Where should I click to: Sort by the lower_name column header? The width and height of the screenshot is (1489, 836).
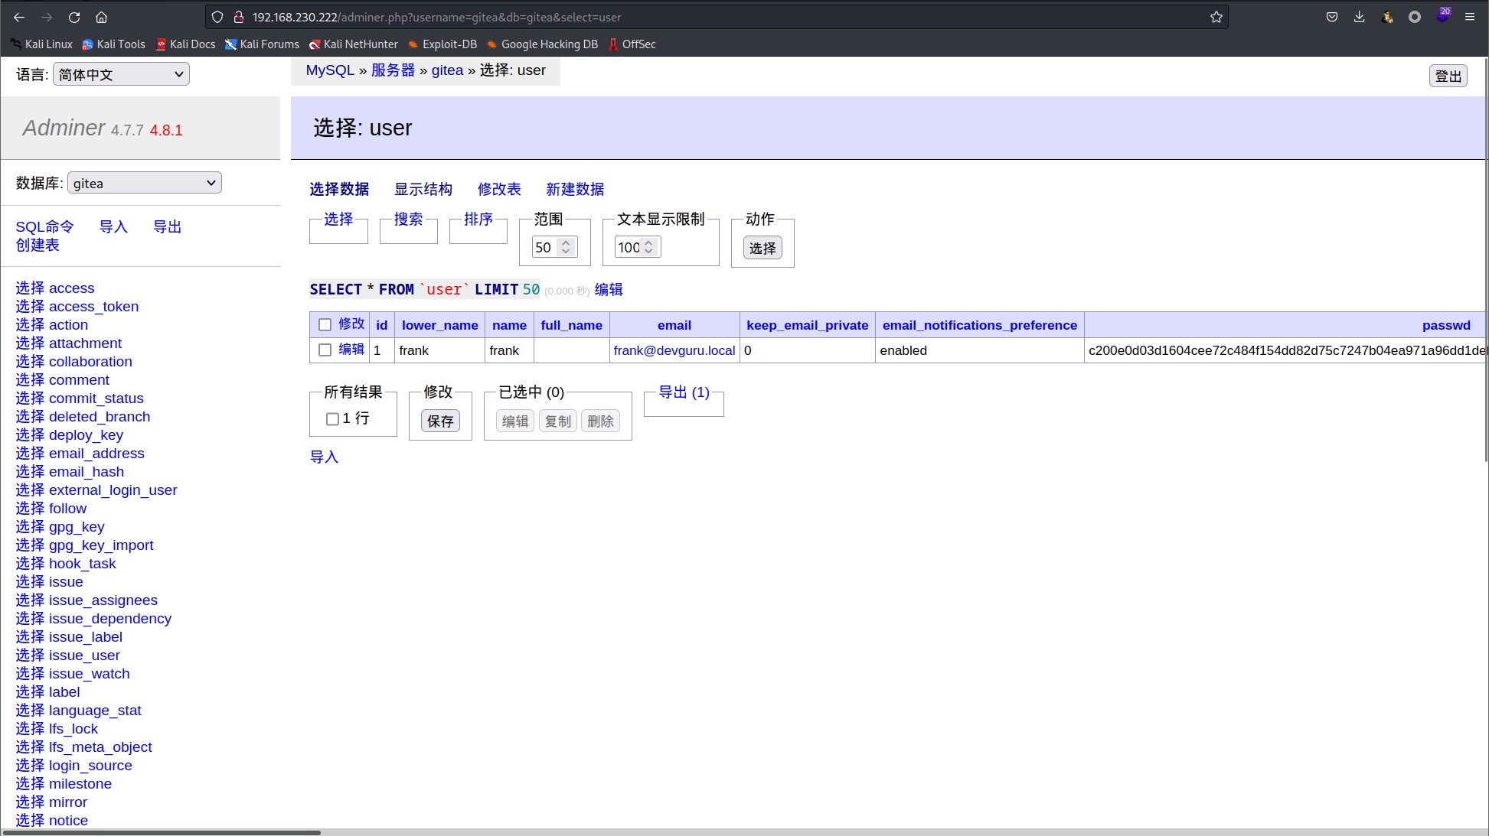[x=440, y=325]
